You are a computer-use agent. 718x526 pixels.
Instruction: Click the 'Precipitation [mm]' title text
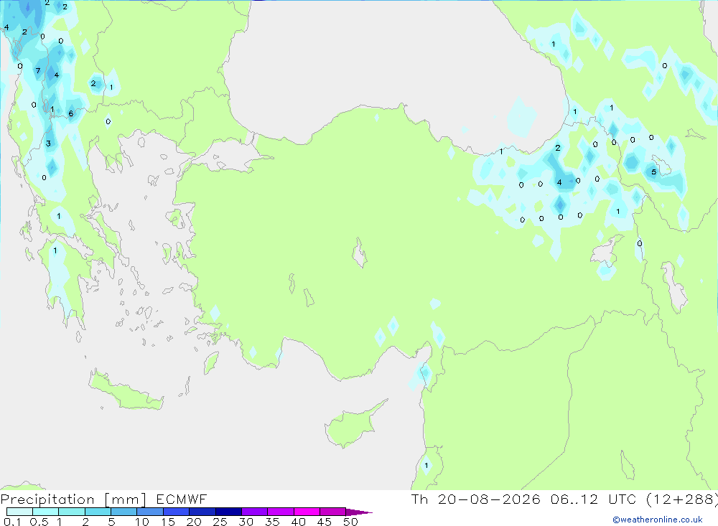[x=74, y=499]
